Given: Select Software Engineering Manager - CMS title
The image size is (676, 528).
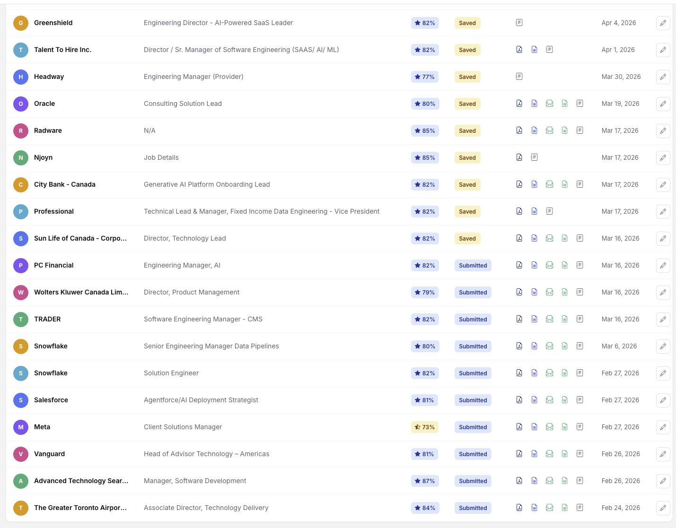Looking at the screenshot, I should 203,319.
